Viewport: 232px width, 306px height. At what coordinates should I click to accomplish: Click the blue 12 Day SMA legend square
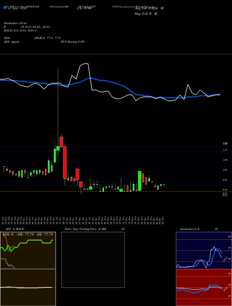pyautogui.click(x=5, y=8)
